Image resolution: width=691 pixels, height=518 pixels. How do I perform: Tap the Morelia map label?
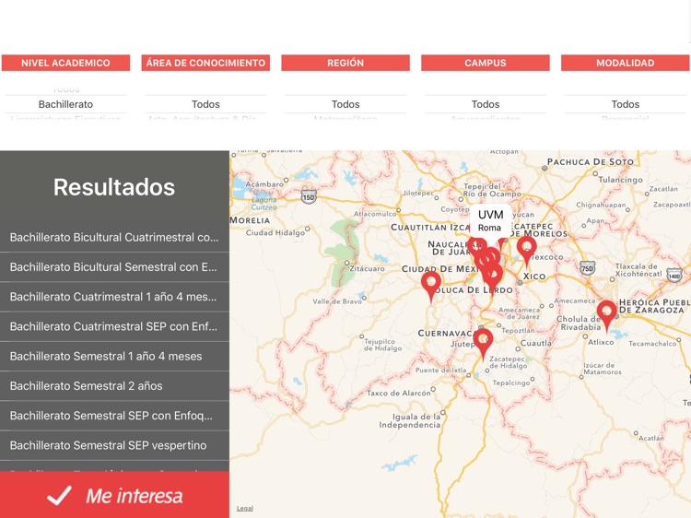coord(250,219)
